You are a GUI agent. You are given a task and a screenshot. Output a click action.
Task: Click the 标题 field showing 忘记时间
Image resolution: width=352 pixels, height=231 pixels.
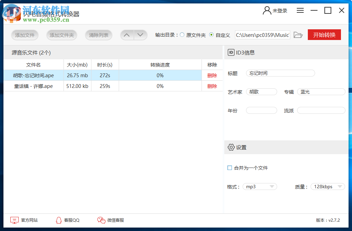[x=280, y=73]
